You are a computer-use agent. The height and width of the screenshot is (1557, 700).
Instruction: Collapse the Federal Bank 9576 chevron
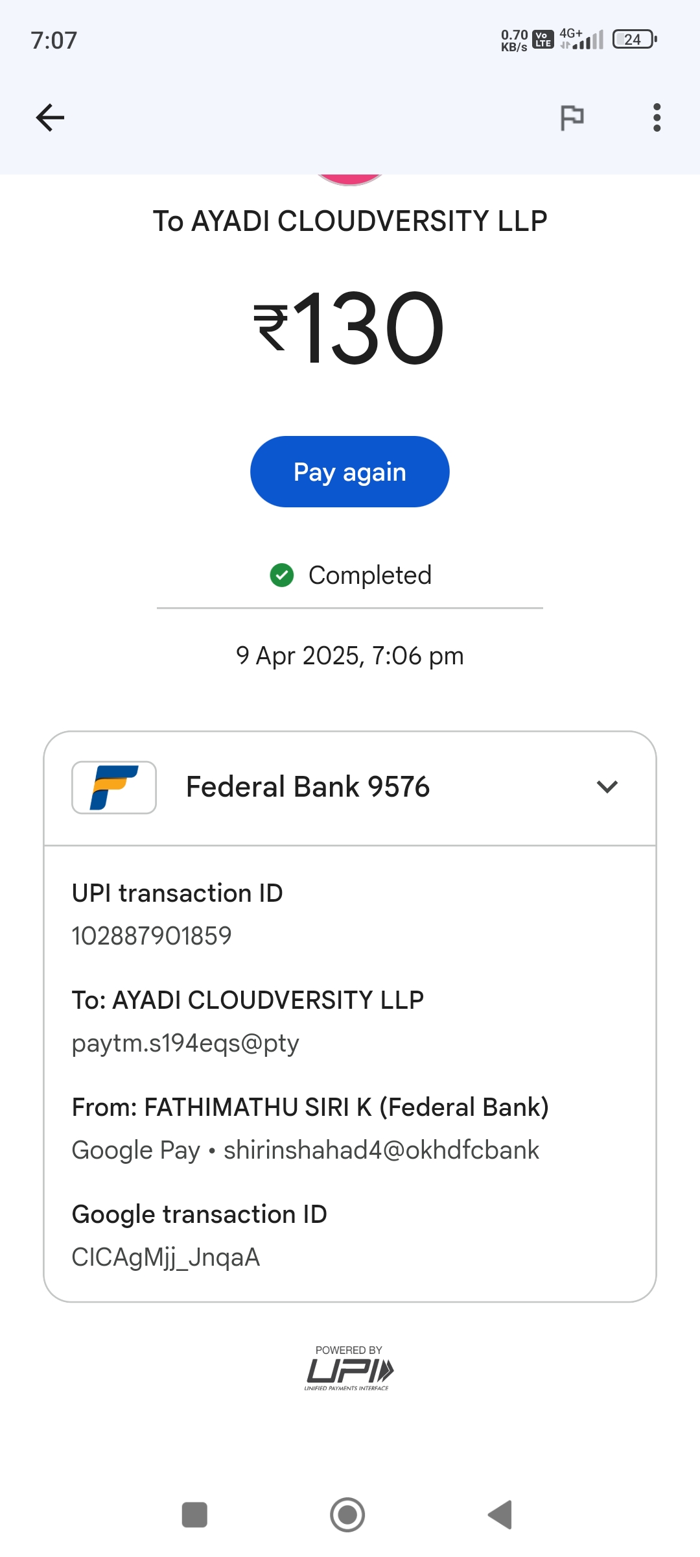607,787
